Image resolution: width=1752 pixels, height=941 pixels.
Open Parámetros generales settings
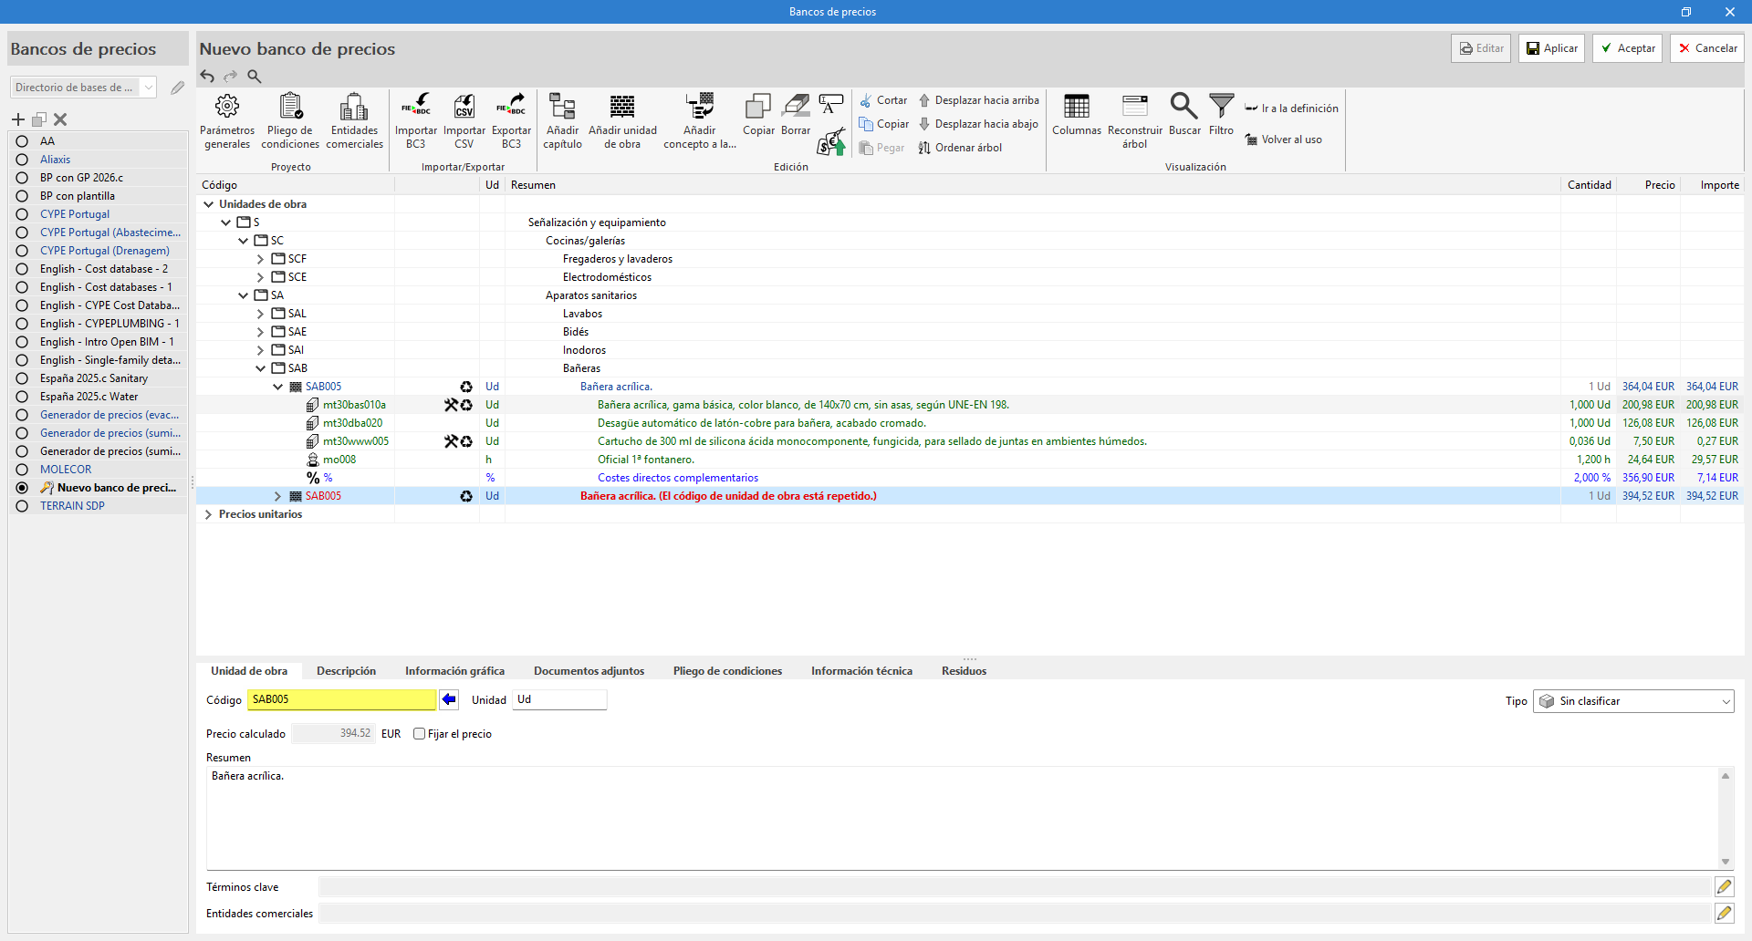227,119
